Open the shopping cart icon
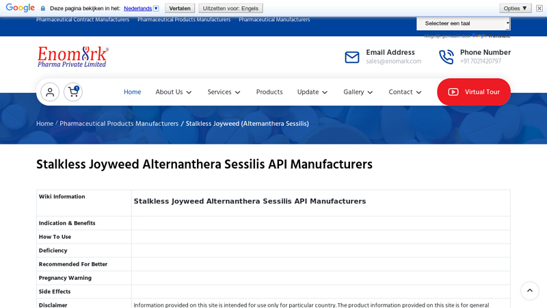Viewport: 547px width, 308px height. (73, 92)
